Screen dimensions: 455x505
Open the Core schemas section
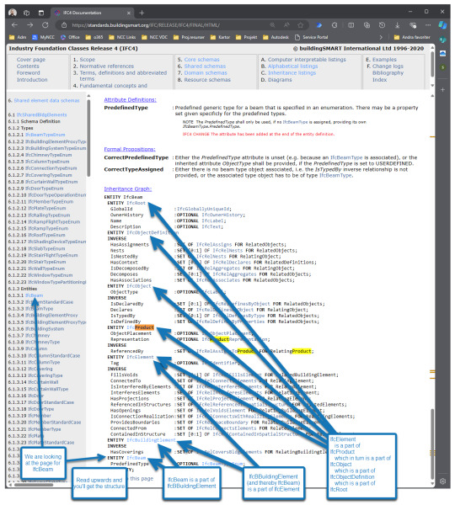tap(201, 60)
